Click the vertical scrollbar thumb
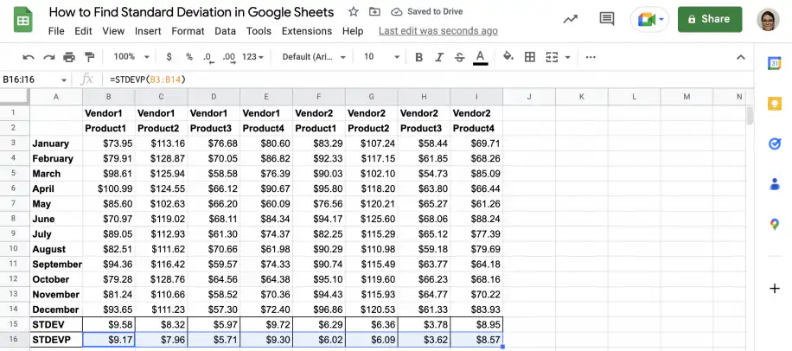 (750, 116)
